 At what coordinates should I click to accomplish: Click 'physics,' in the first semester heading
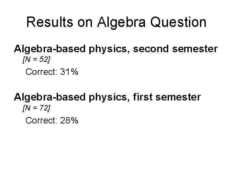(x=109, y=98)
